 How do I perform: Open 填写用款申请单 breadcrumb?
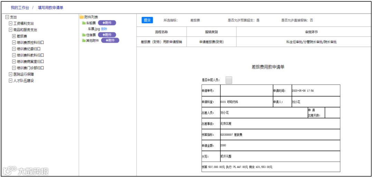(x=50, y=8)
